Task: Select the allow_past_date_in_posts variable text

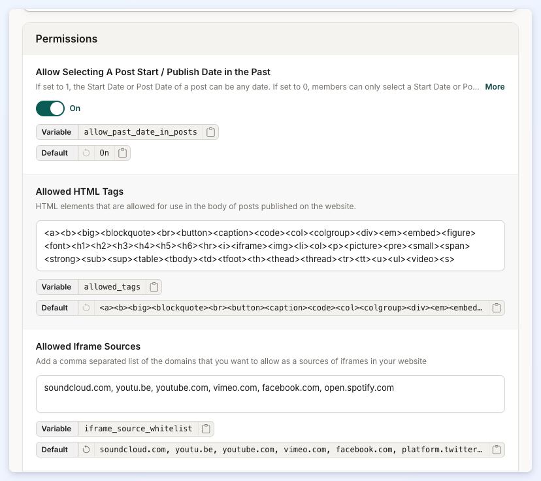Action: pos(140,132)
